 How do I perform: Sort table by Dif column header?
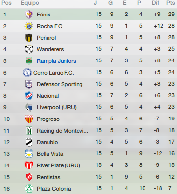tap(155, 3)
